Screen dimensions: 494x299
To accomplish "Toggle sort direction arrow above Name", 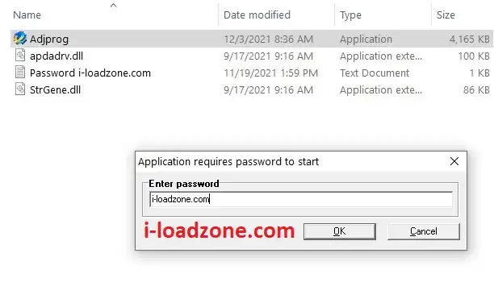I will point(114,5).
